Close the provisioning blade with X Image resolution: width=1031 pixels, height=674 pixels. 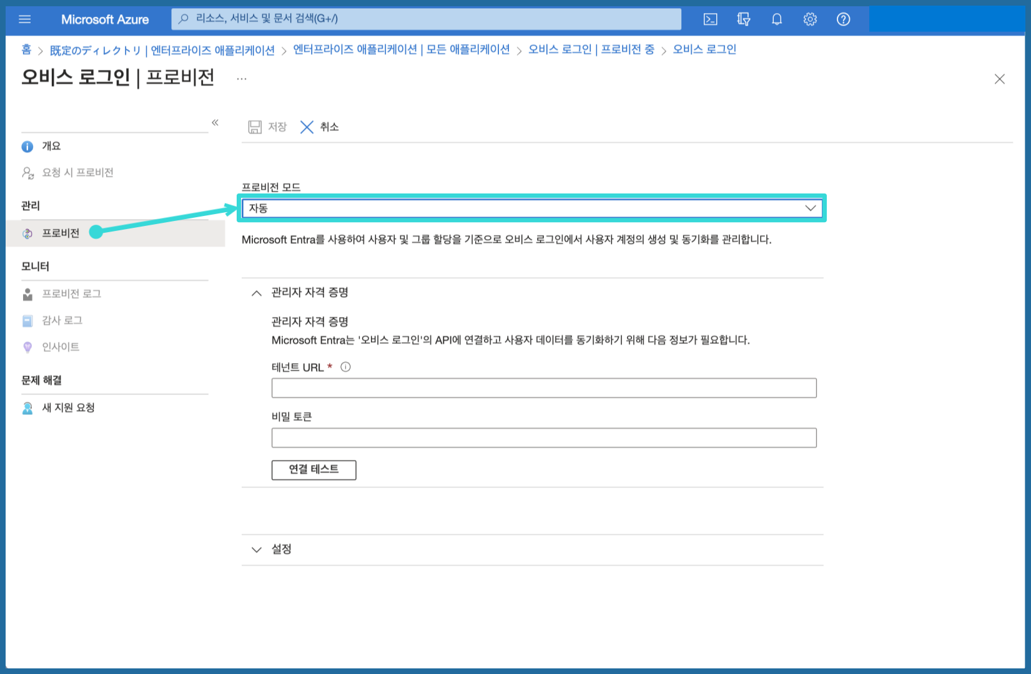point(999,79)
